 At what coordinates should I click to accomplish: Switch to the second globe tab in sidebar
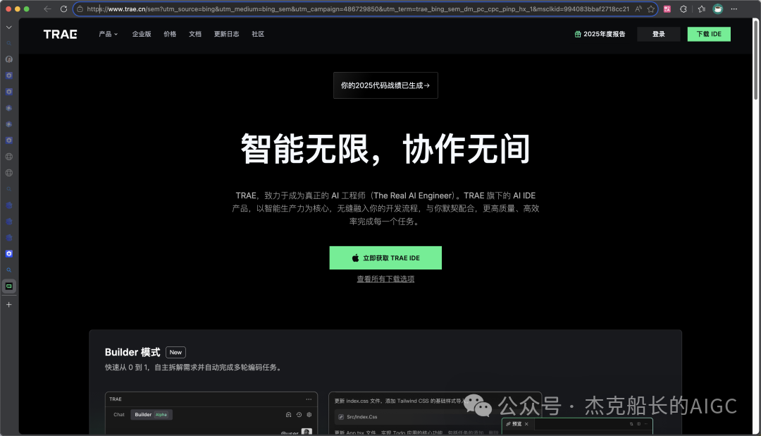pyautogui.click(x=8, y=173)
